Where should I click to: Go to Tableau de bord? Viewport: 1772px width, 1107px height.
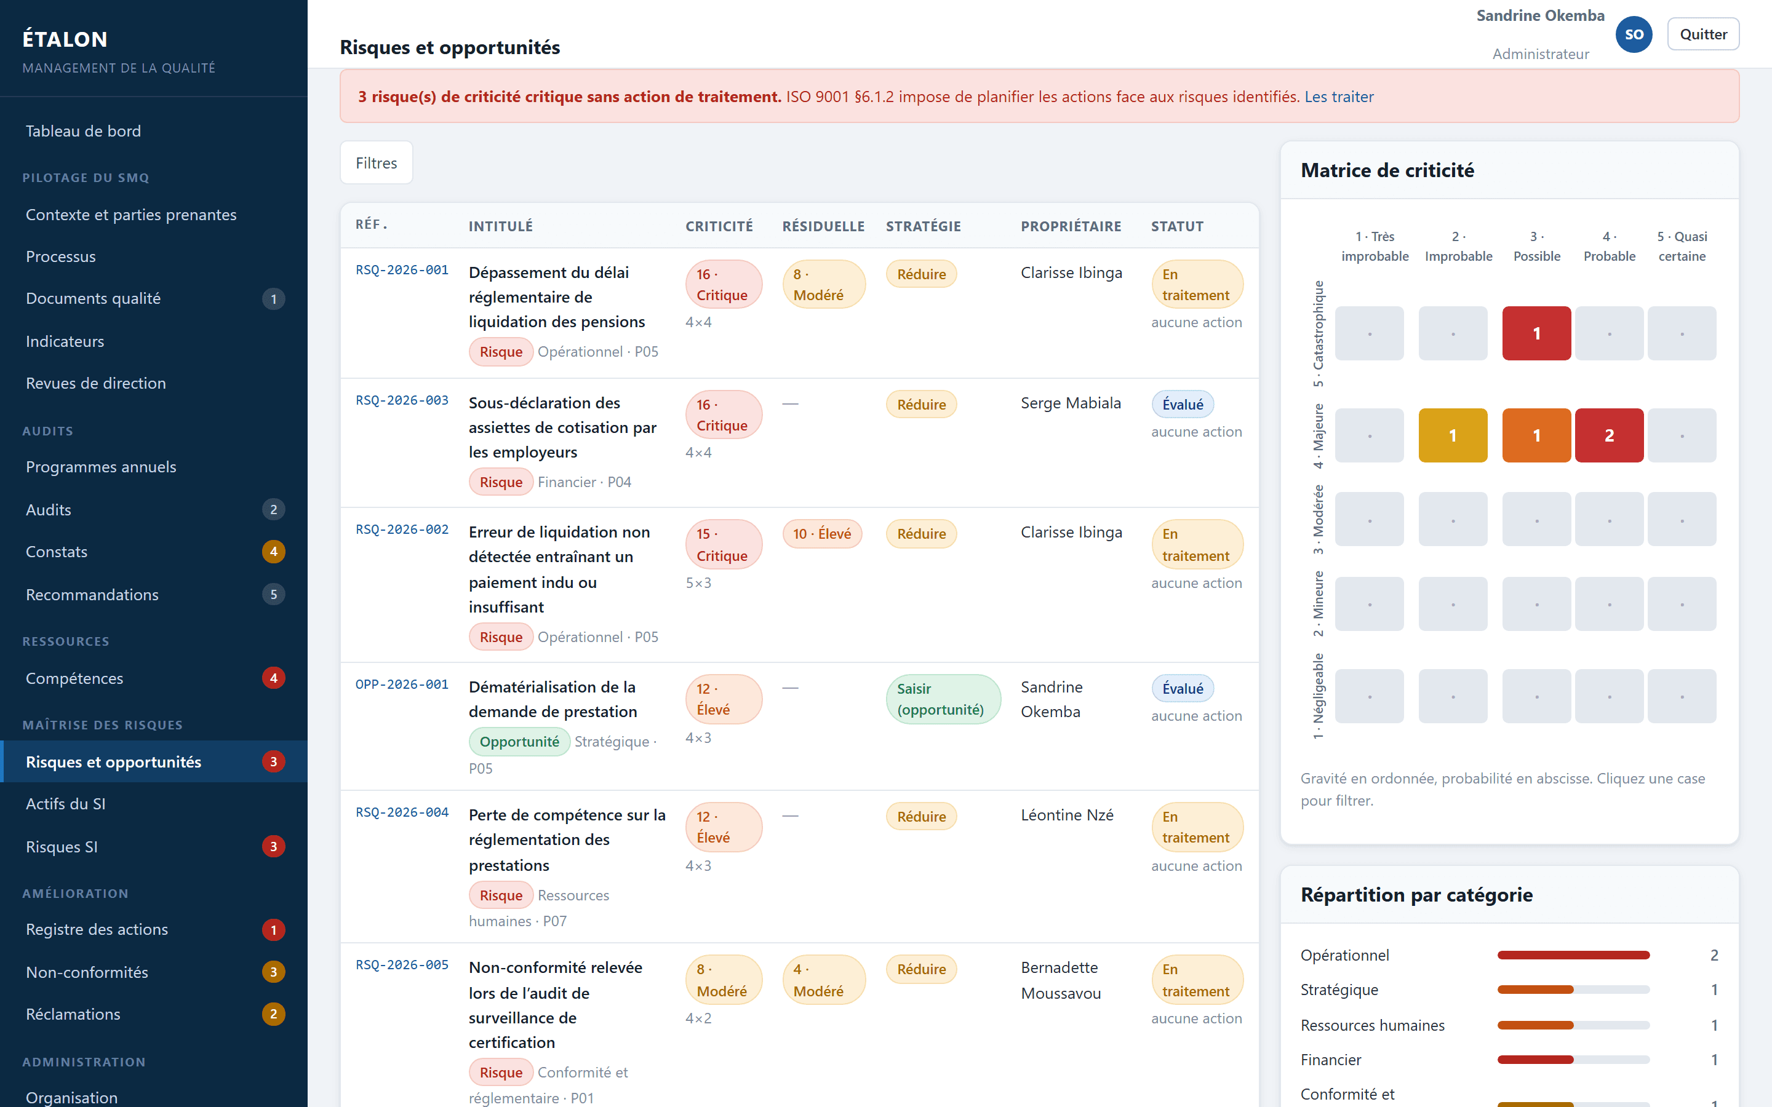click(x=154, y=131)
